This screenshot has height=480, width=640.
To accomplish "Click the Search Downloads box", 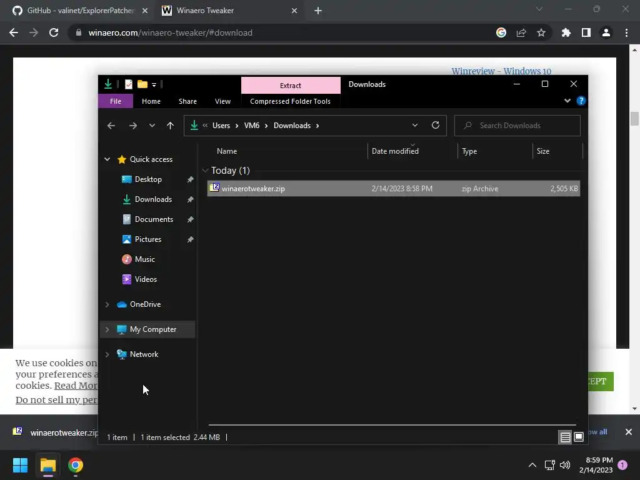I will (x=517, y=126).
